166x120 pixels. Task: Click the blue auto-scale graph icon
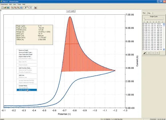[21, 8]
